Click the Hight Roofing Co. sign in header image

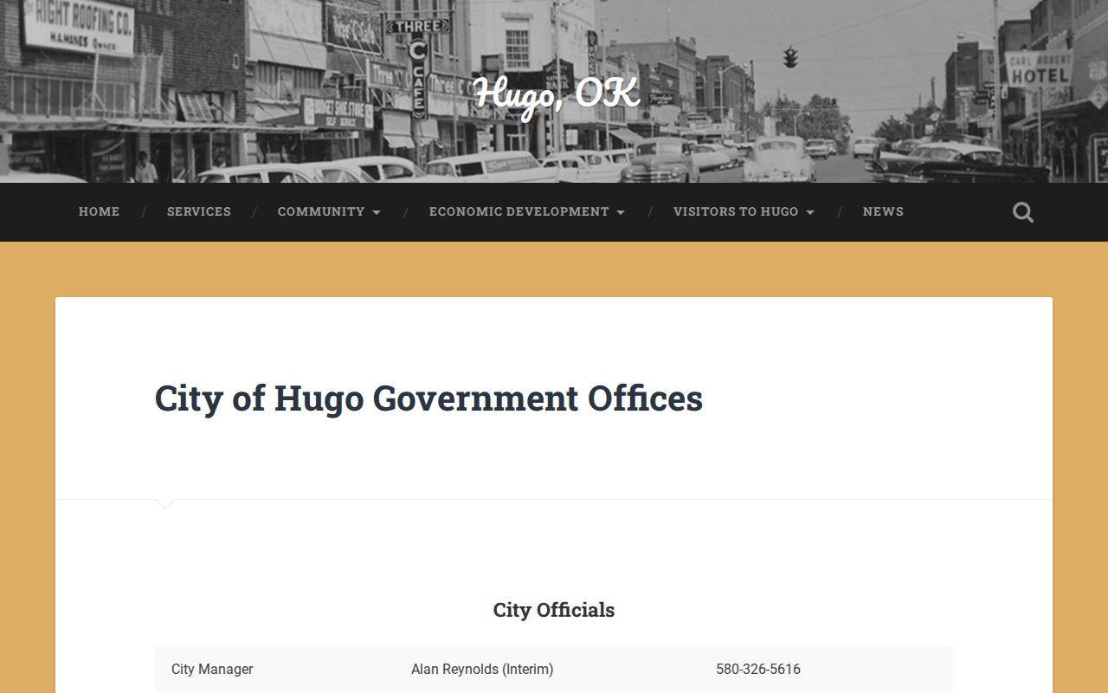[78, 26]
